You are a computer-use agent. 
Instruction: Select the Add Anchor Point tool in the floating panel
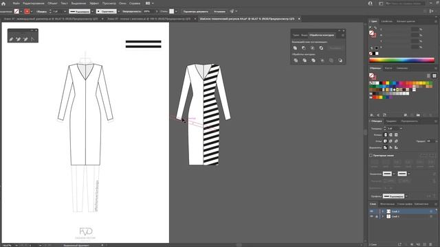tap(19, 39)
